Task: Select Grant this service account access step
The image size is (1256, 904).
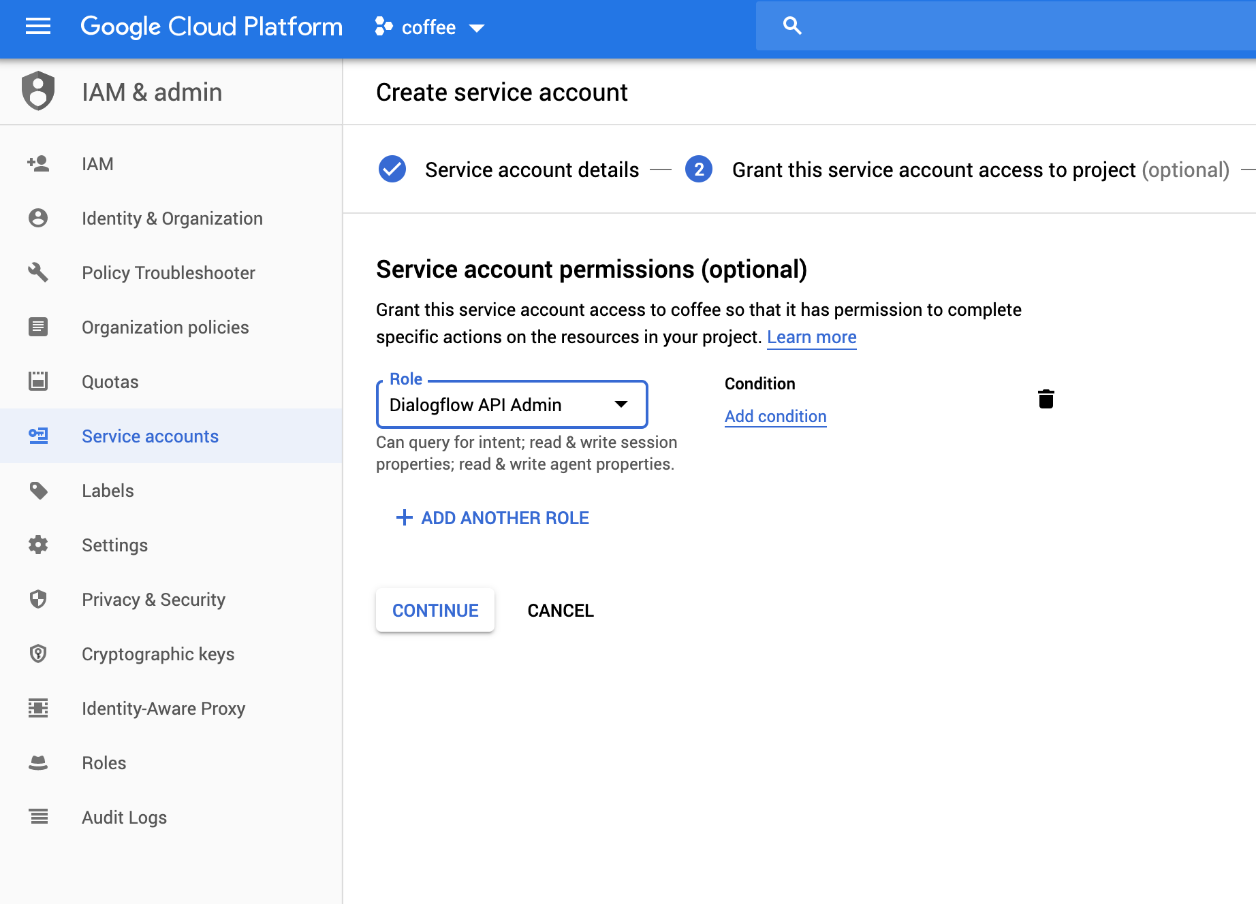Action: click(981, 169)
